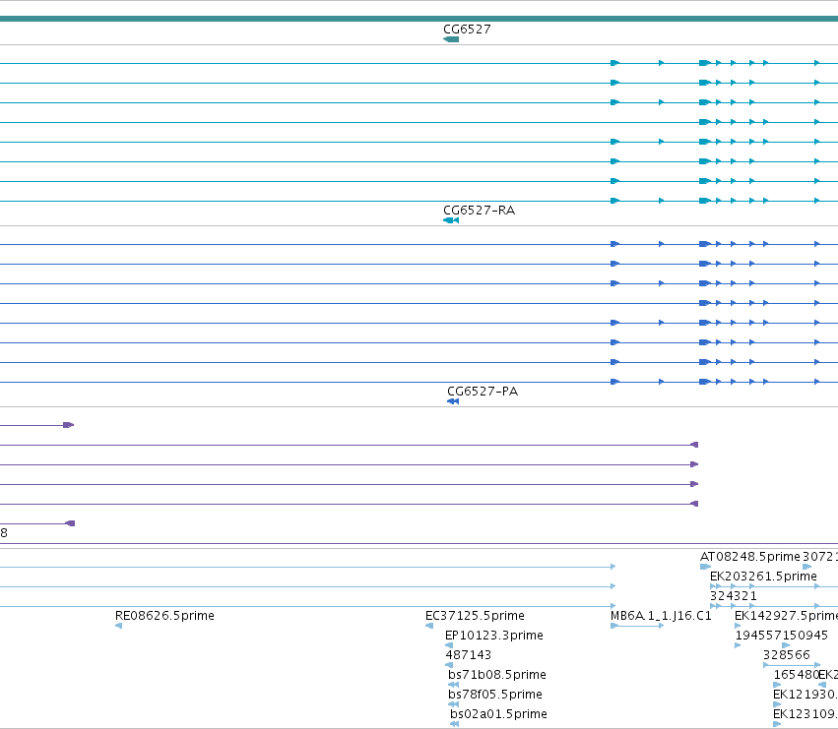Select the bs71b08.5prime label

coord(497,675)
